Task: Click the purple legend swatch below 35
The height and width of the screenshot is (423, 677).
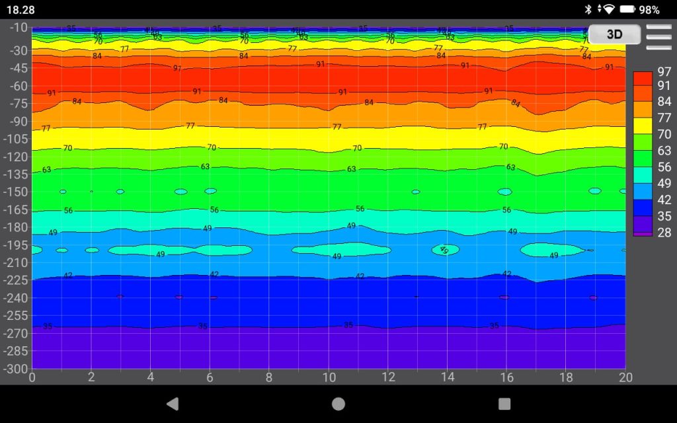Action: pyautogui.click(x=643, y=225)
